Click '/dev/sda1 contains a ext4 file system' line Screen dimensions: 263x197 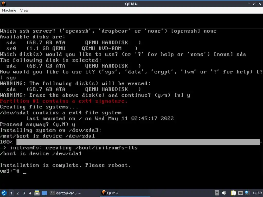click(x=61, y=113)
